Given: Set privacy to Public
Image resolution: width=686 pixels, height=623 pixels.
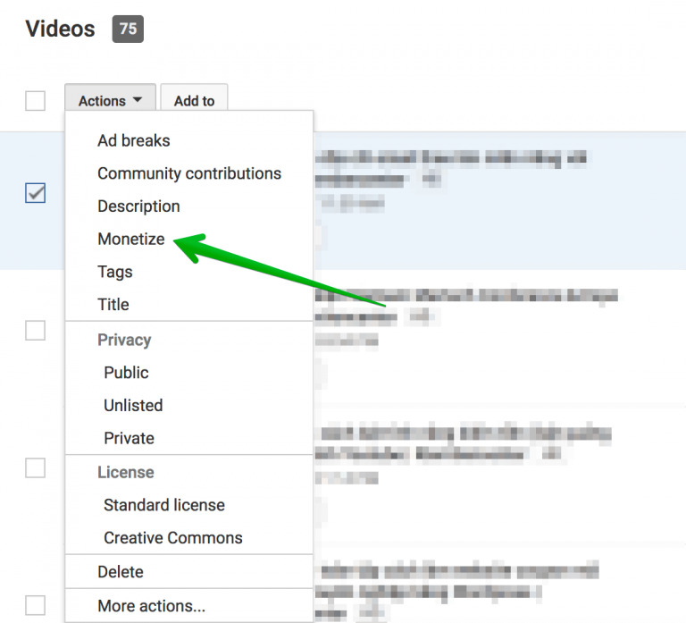Looking at the screenshot, I should [x=126, y=373].
